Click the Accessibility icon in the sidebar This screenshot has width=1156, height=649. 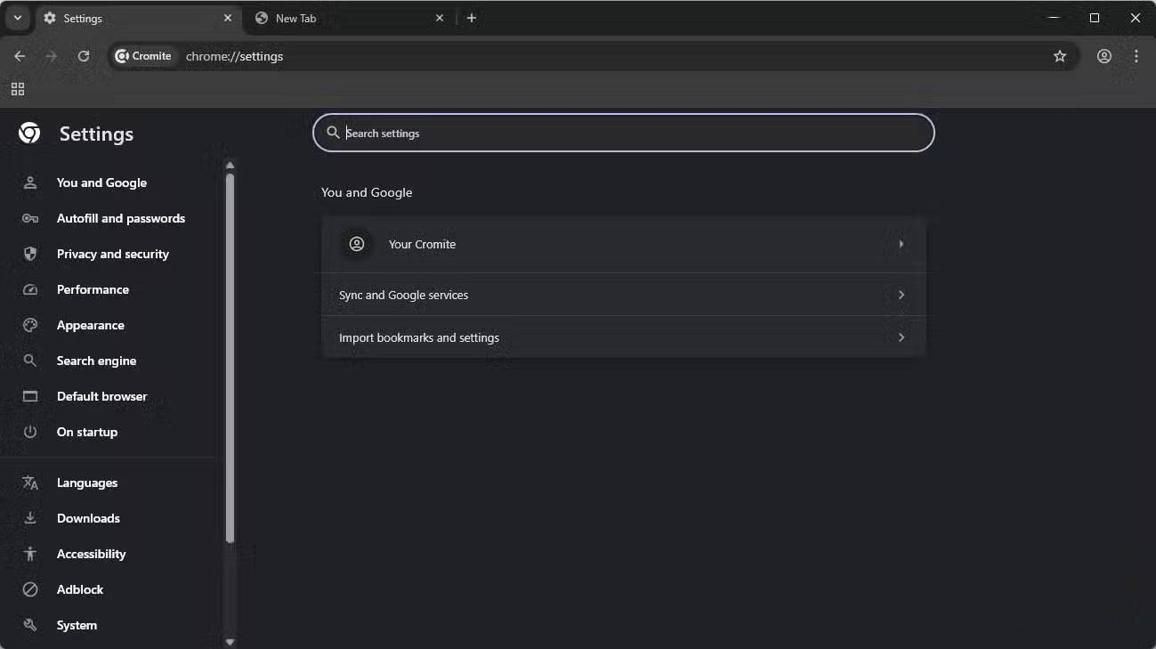click(x=29, y=554)
